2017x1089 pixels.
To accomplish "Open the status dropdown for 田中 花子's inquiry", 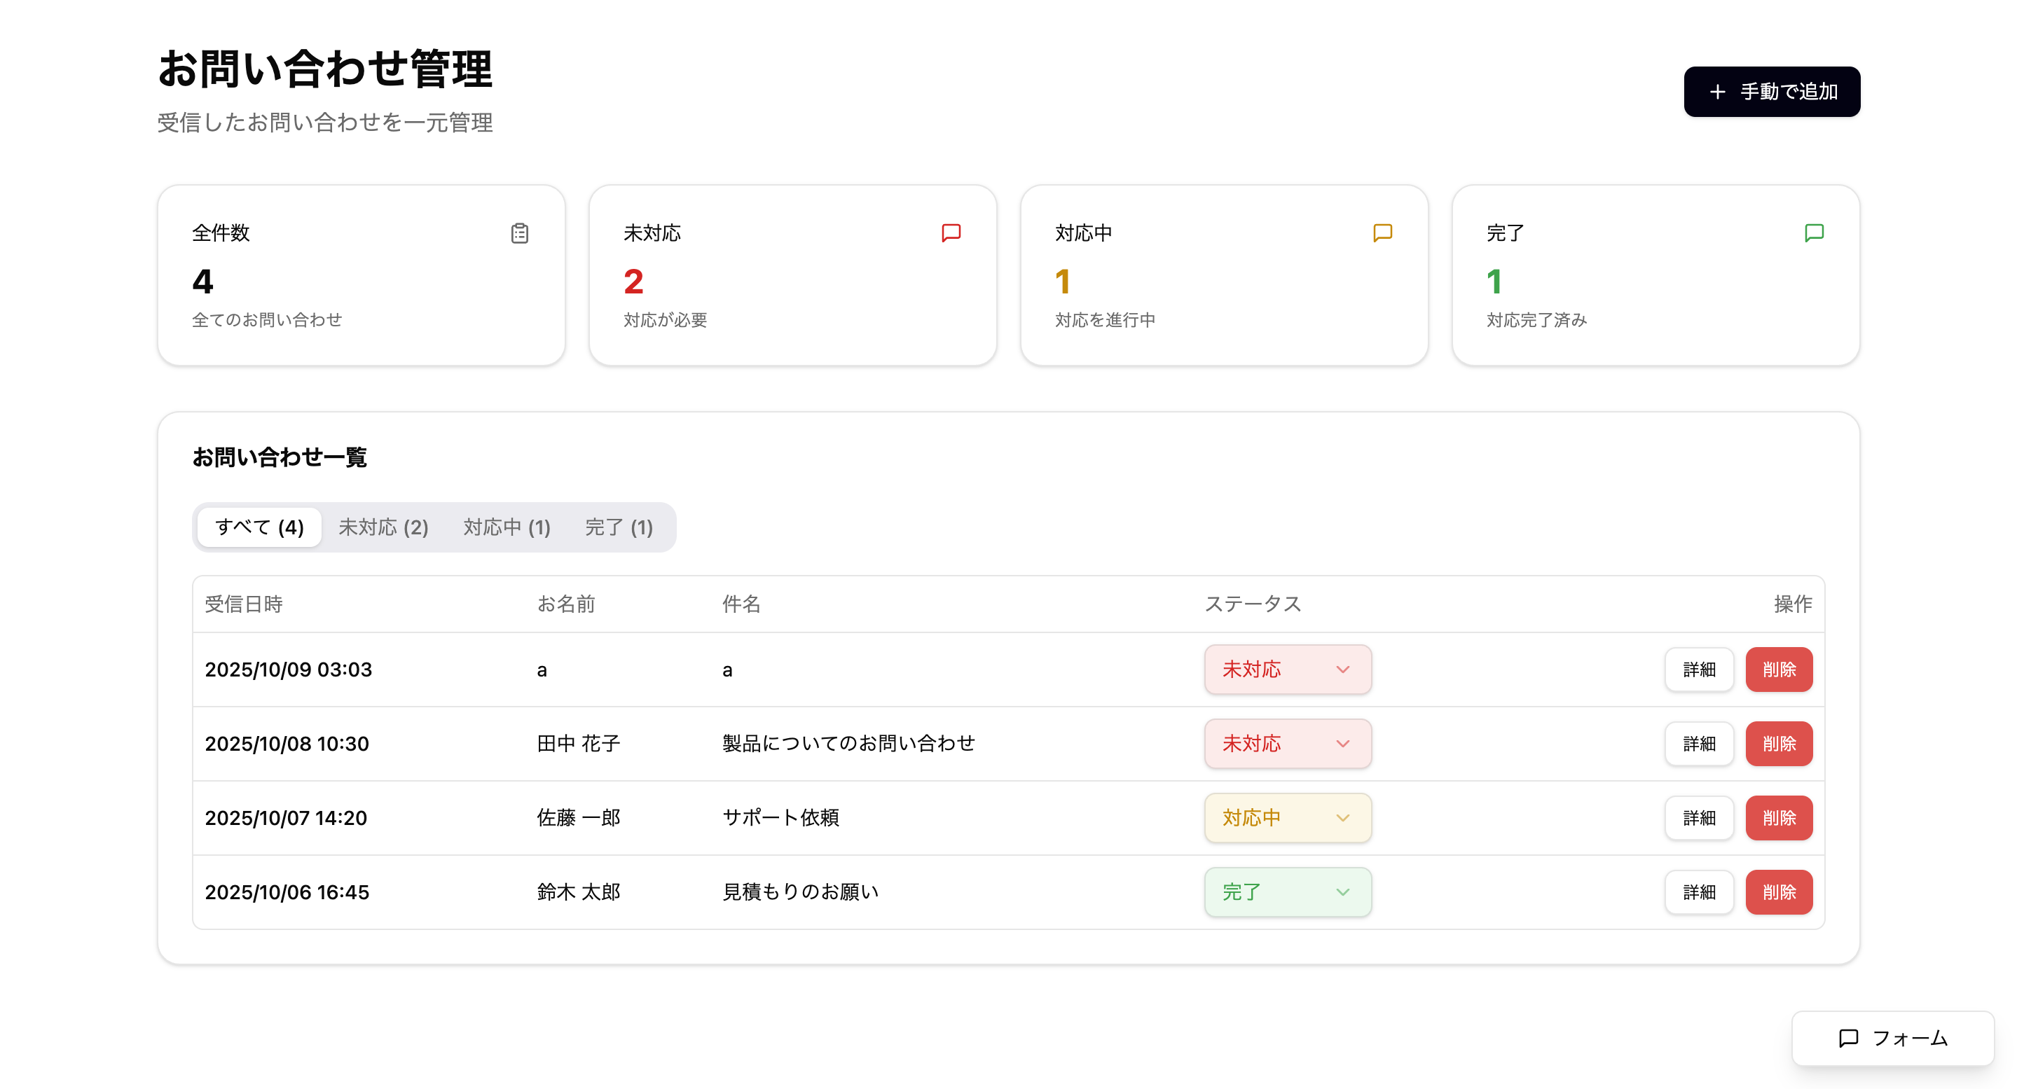I will (x=1287, y=744).
